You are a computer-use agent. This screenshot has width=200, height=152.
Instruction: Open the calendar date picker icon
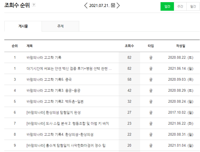113,5
